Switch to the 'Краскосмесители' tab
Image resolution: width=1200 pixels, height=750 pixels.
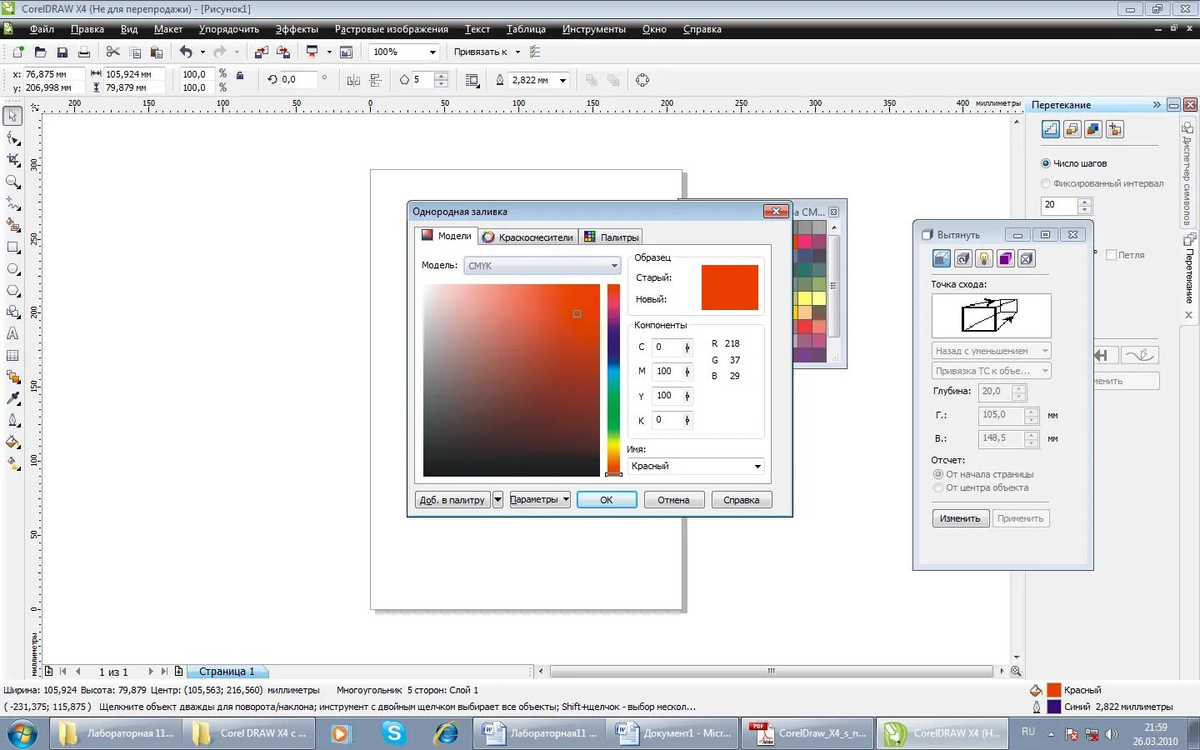(x=527, y=237)
